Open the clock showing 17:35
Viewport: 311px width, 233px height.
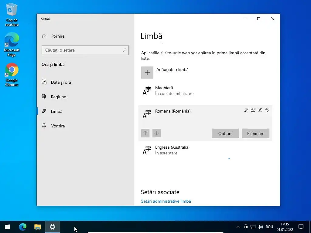(x=285, y=227)
